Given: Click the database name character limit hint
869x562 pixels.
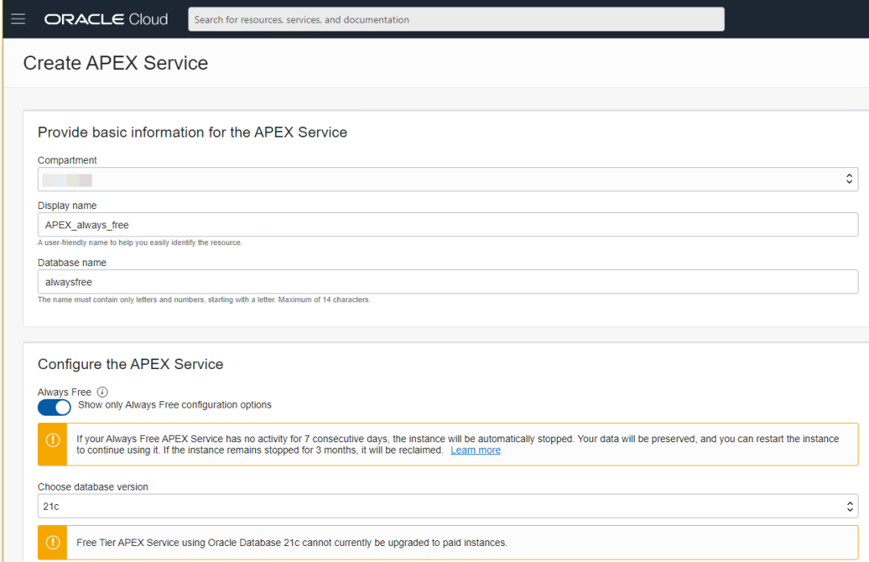Looking at the screenshot, I should (204, 300).
